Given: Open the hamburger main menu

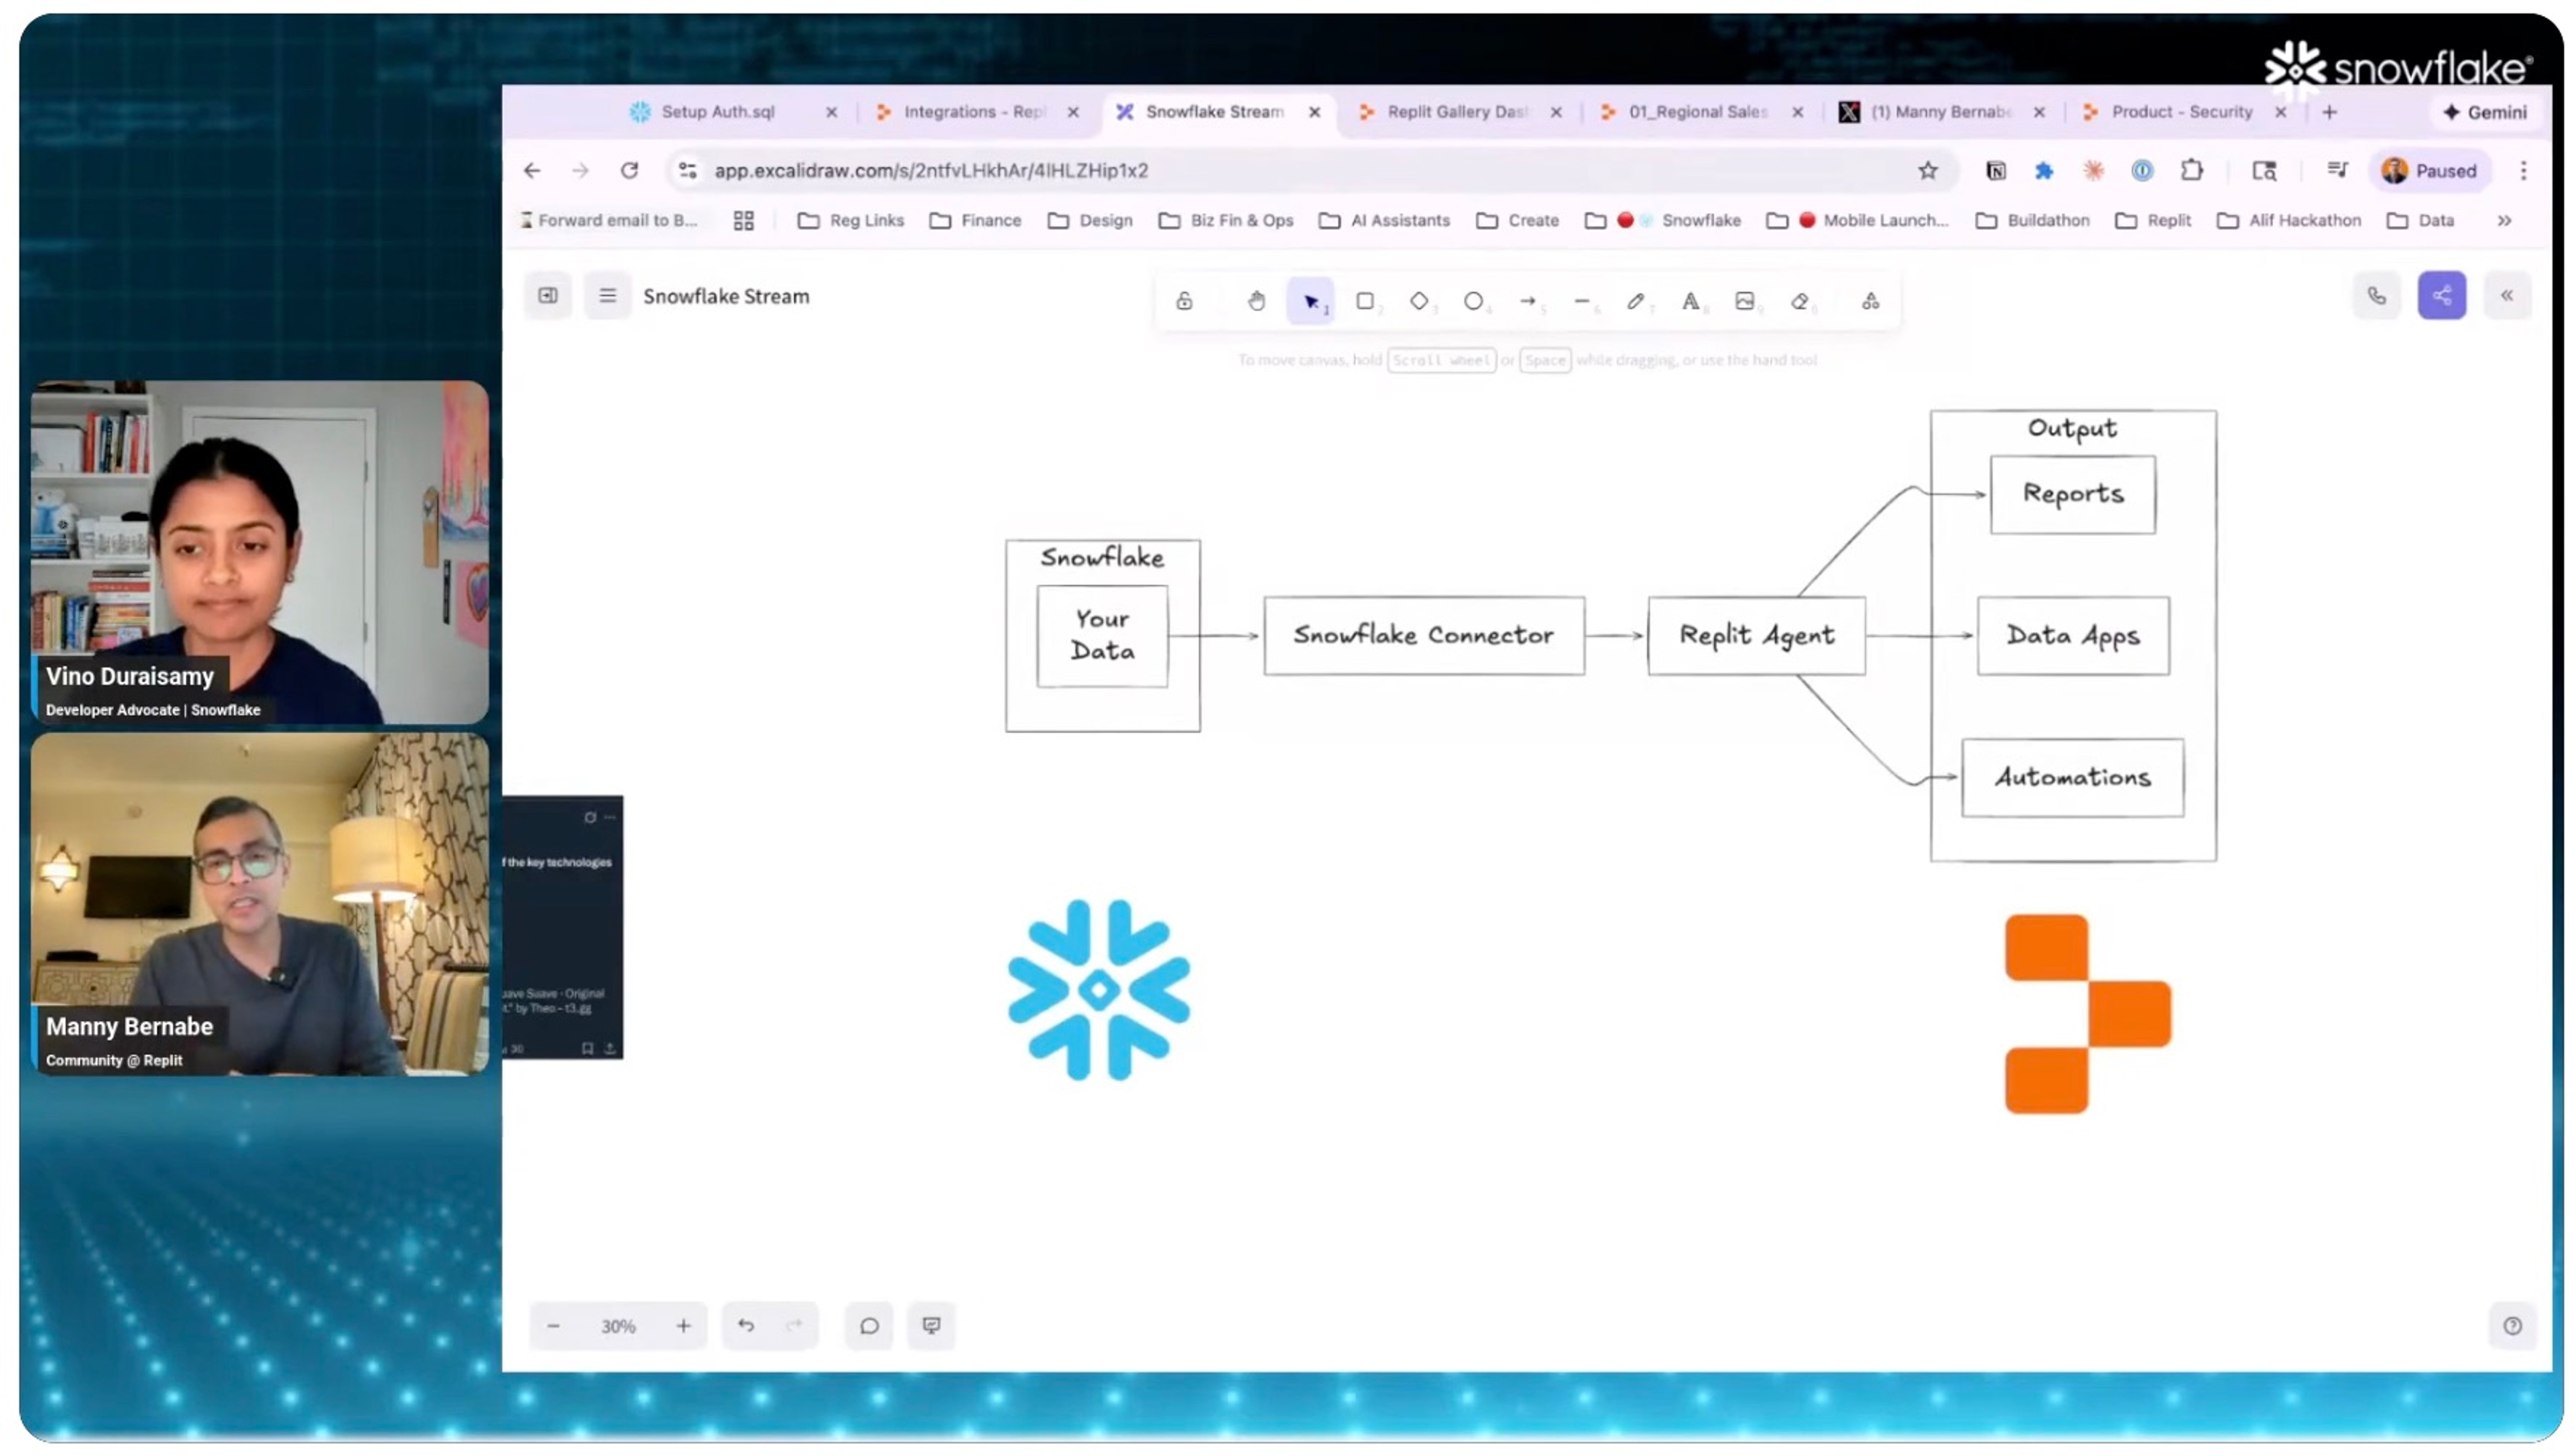Looking at the screenshot, I should tap(607, 296).
